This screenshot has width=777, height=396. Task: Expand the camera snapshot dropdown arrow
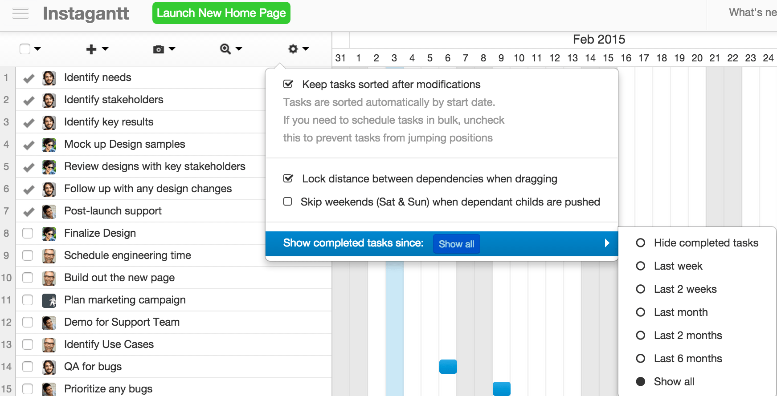pyautogui.click(x=172, y=49)
